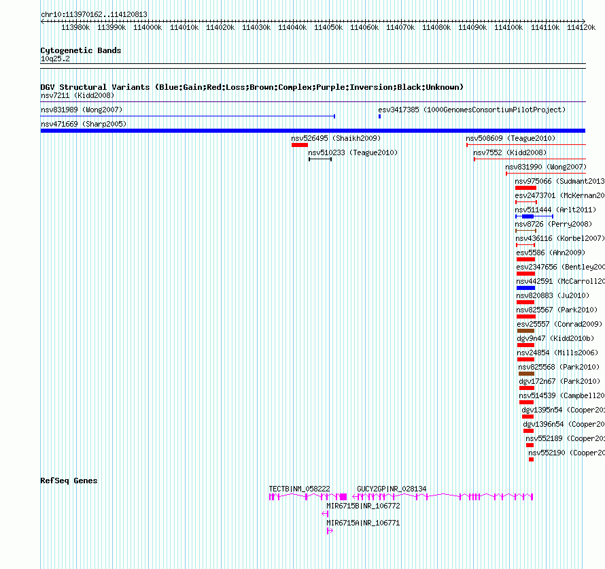
Task: Open nsv8726 (Perry2008) label
Action: click(553, 224)
